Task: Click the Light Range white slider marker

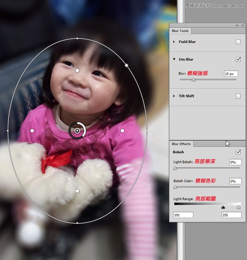Action: click(239, 207)
